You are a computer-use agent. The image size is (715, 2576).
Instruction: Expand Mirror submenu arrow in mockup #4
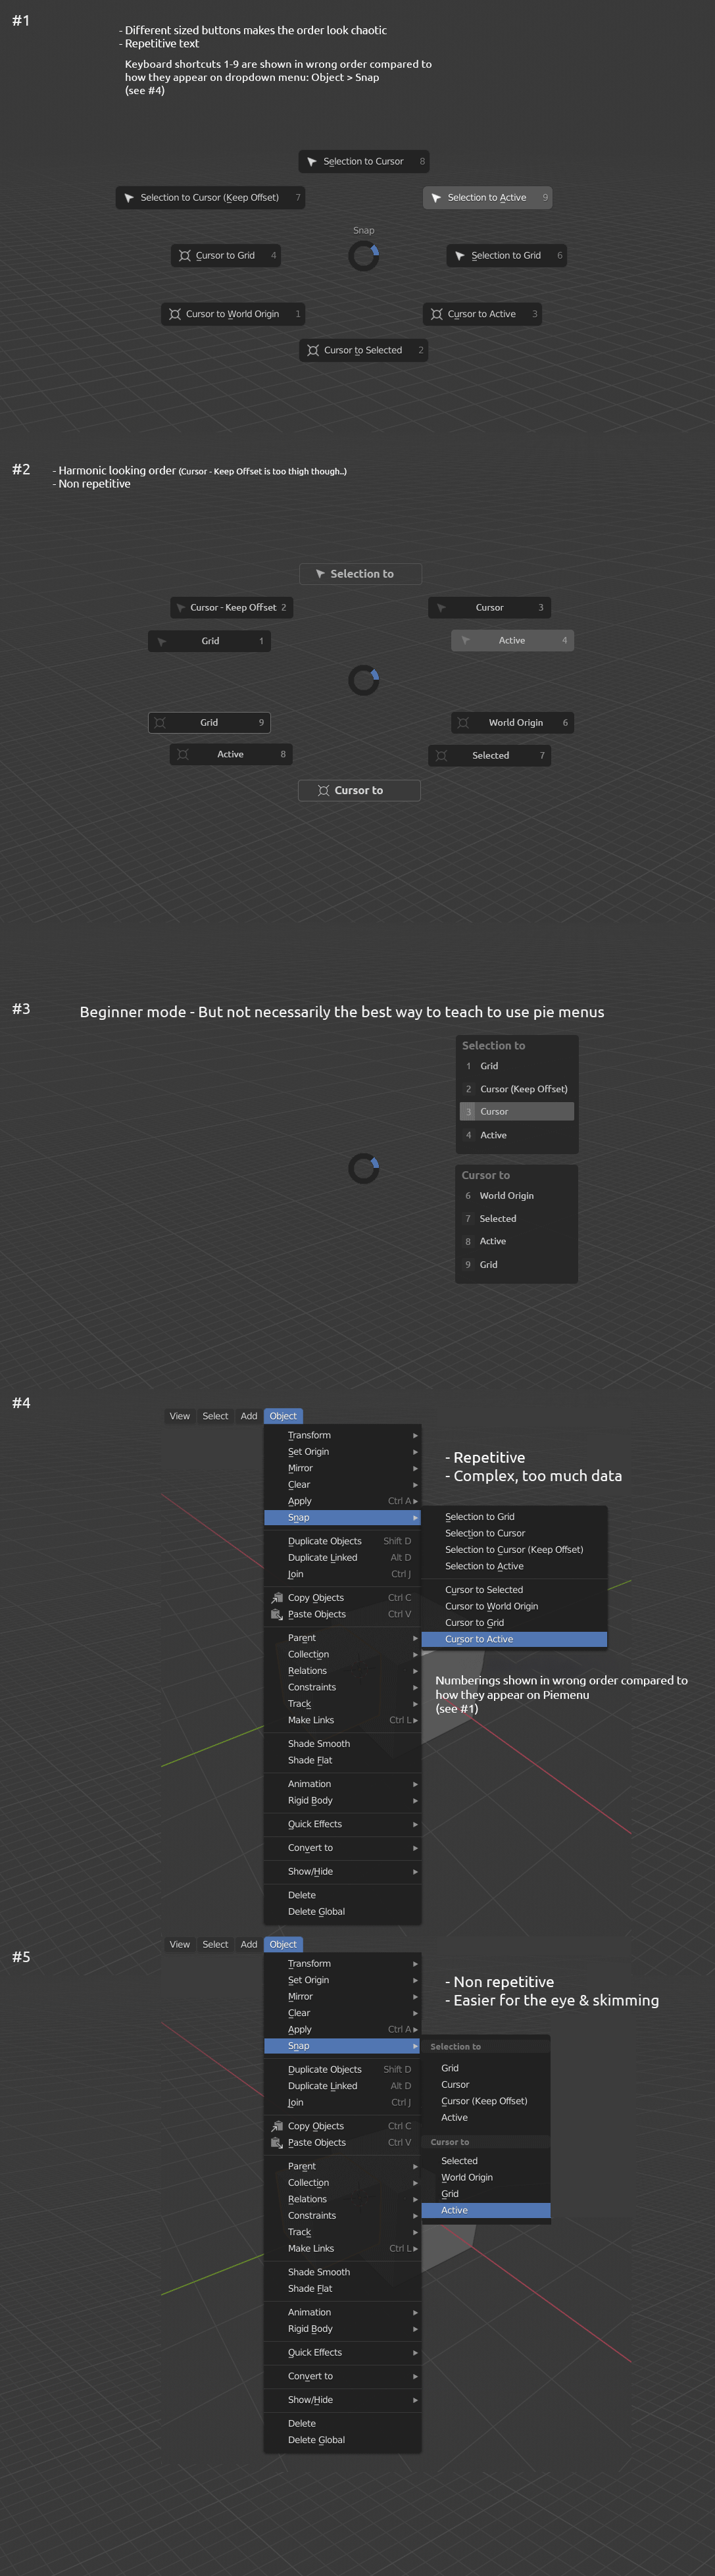[x=415, y=1468]
